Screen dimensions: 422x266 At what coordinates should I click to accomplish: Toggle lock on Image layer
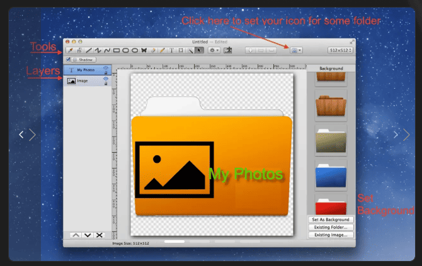point(106,83)
